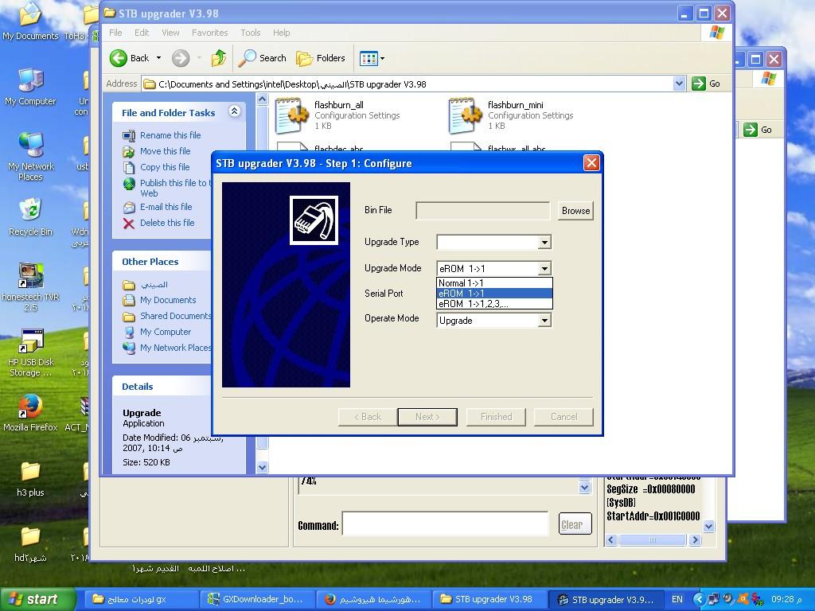This screenshot has height=611, width=815.
Task: Click the Command input field in background window
Action: click(446, 523)
